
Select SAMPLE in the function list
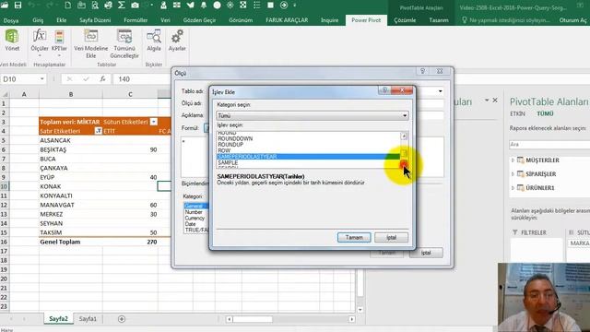click(x=228, y=162)
